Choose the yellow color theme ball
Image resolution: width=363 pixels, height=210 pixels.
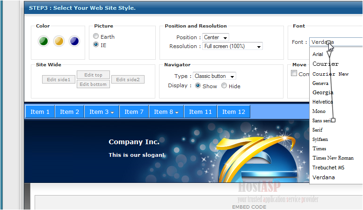pos(59,41)
